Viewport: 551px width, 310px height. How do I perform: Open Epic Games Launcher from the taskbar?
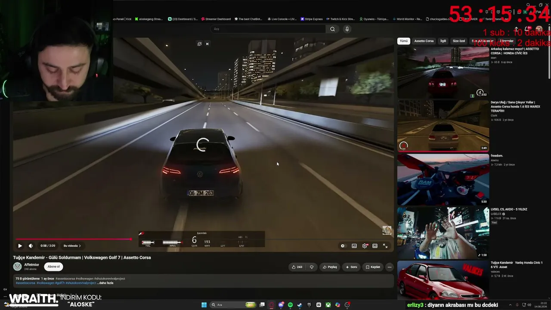(309, 305)
